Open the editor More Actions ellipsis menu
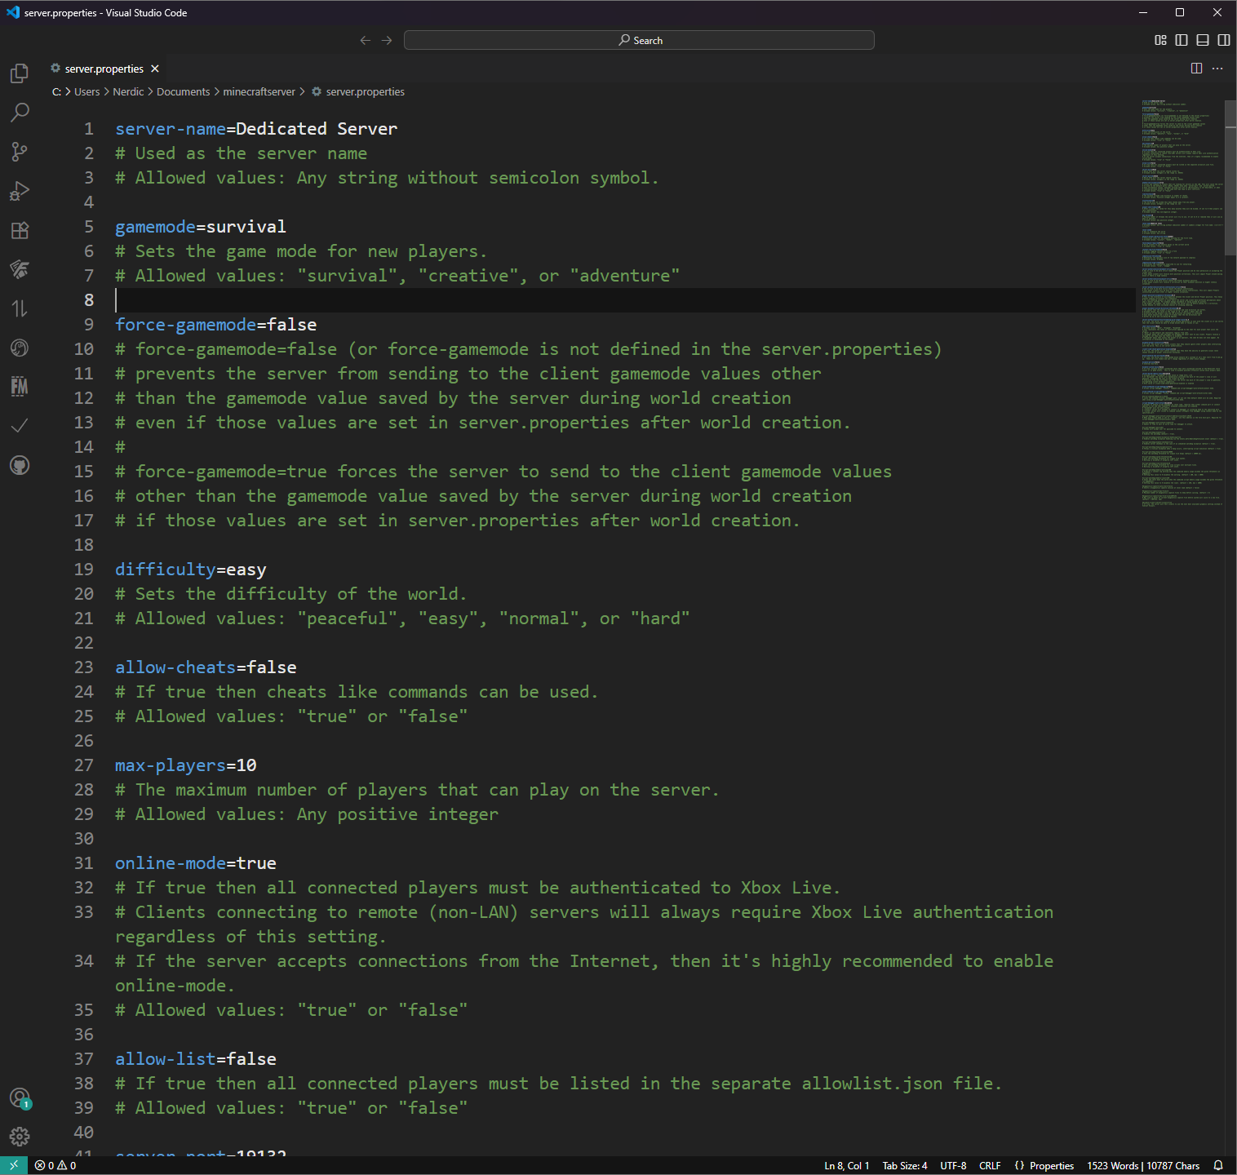The image size is (1237, 1175). pyautogui.click(x=1217, y=69)
